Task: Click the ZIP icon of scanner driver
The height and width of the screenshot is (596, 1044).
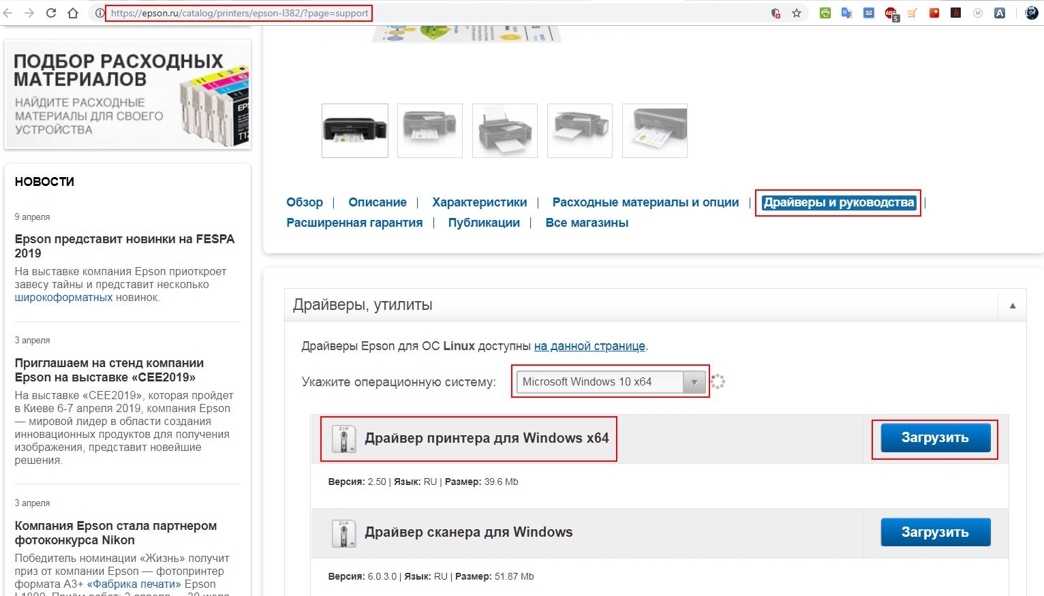Action: (343, 533)
